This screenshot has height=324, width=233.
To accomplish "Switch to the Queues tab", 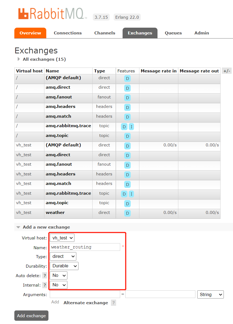I will pyautogui.click(x=173, y=33).
